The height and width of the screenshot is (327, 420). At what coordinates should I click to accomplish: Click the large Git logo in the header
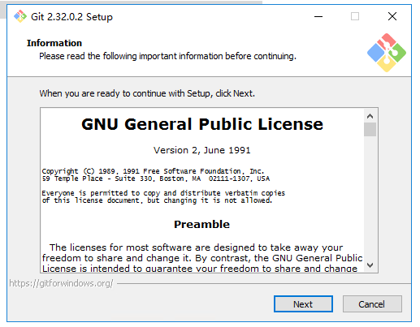pyautogui.click(x=387, y=53)
